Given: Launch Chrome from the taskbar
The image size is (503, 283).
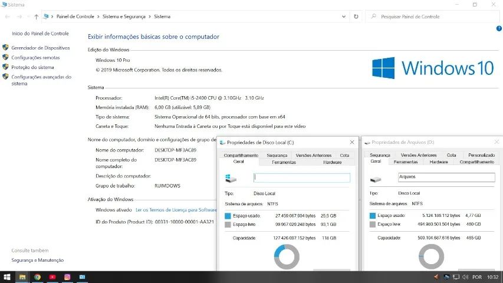Looking at the screenshot, I should tap(38, 277).
